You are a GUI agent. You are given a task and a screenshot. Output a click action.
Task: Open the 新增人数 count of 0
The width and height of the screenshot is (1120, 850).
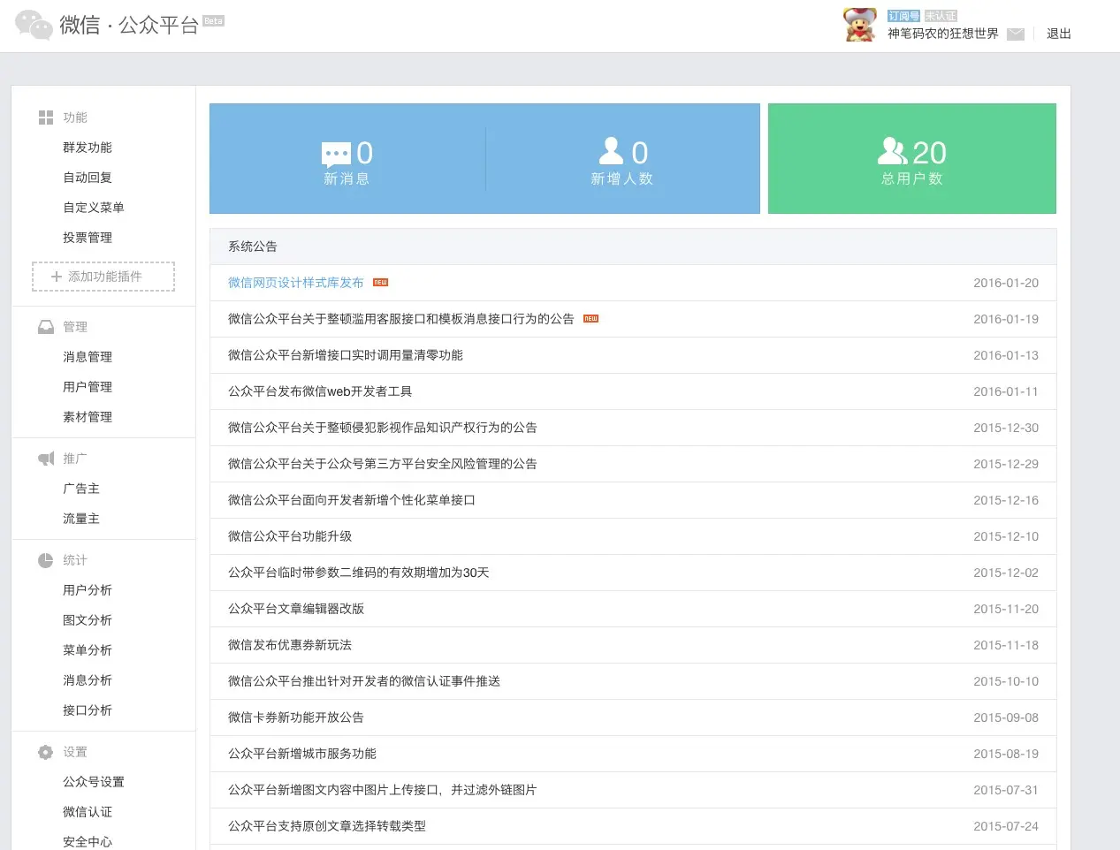click(640, 153)
